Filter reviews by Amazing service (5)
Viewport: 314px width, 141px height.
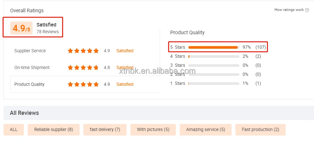click(205, 129)
